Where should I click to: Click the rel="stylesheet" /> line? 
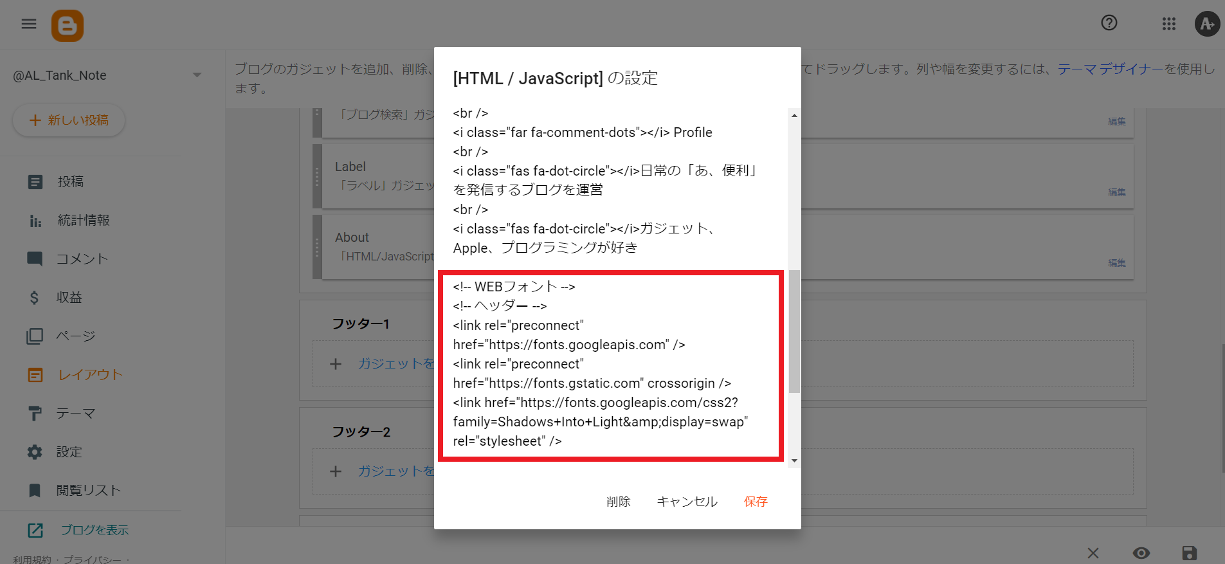point(507,441)
